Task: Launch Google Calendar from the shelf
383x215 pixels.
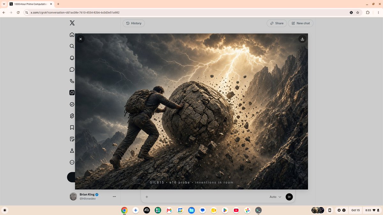Action: 180,210
